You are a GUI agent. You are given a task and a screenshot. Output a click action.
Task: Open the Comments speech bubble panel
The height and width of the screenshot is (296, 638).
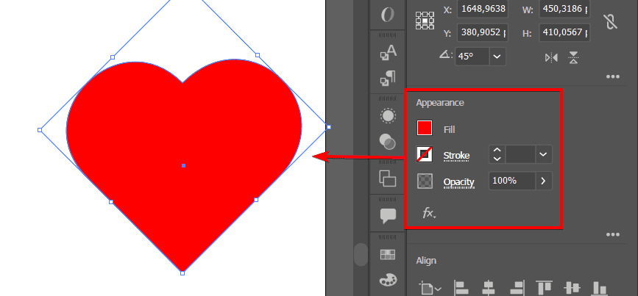(387, 215)
